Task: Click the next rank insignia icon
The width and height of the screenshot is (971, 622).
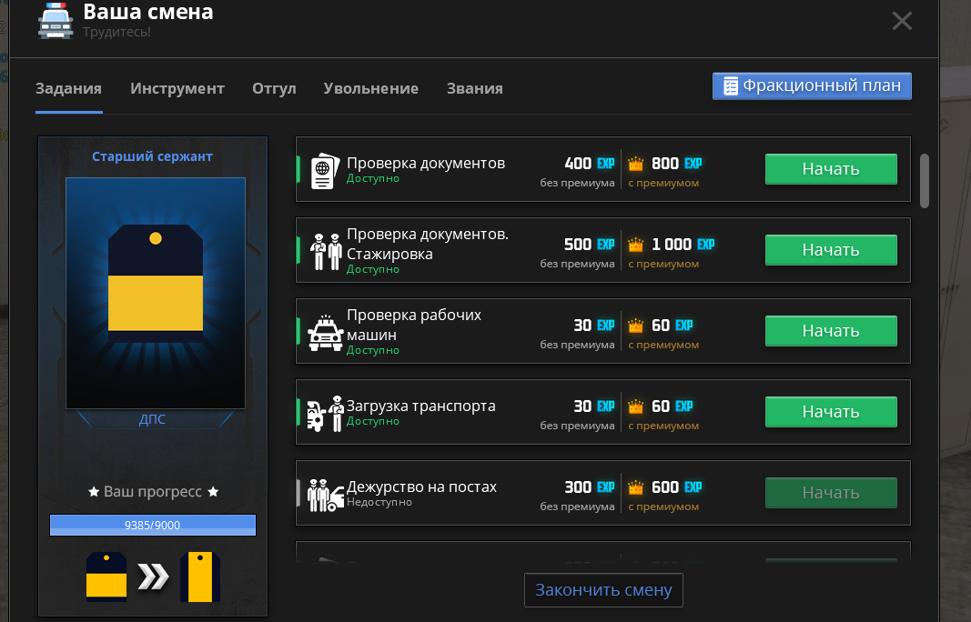Action: tap(200, 576)
